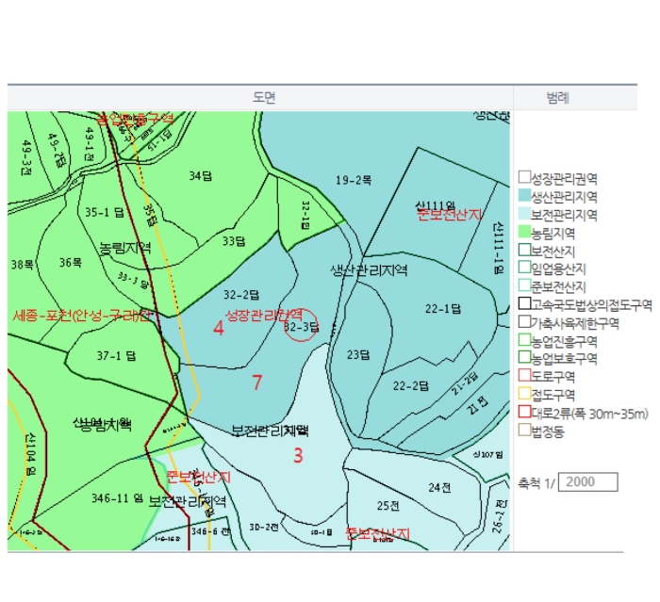Click parcel label 산111임
The image size is (660, 602).
click(436, 206)
